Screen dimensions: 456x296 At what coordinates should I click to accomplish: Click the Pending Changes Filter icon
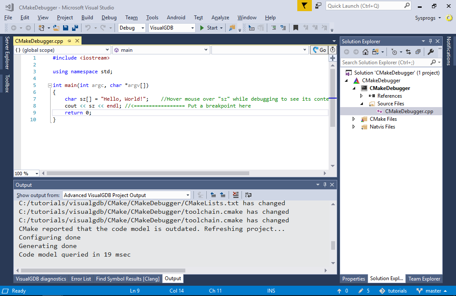(x=394, y=52)
